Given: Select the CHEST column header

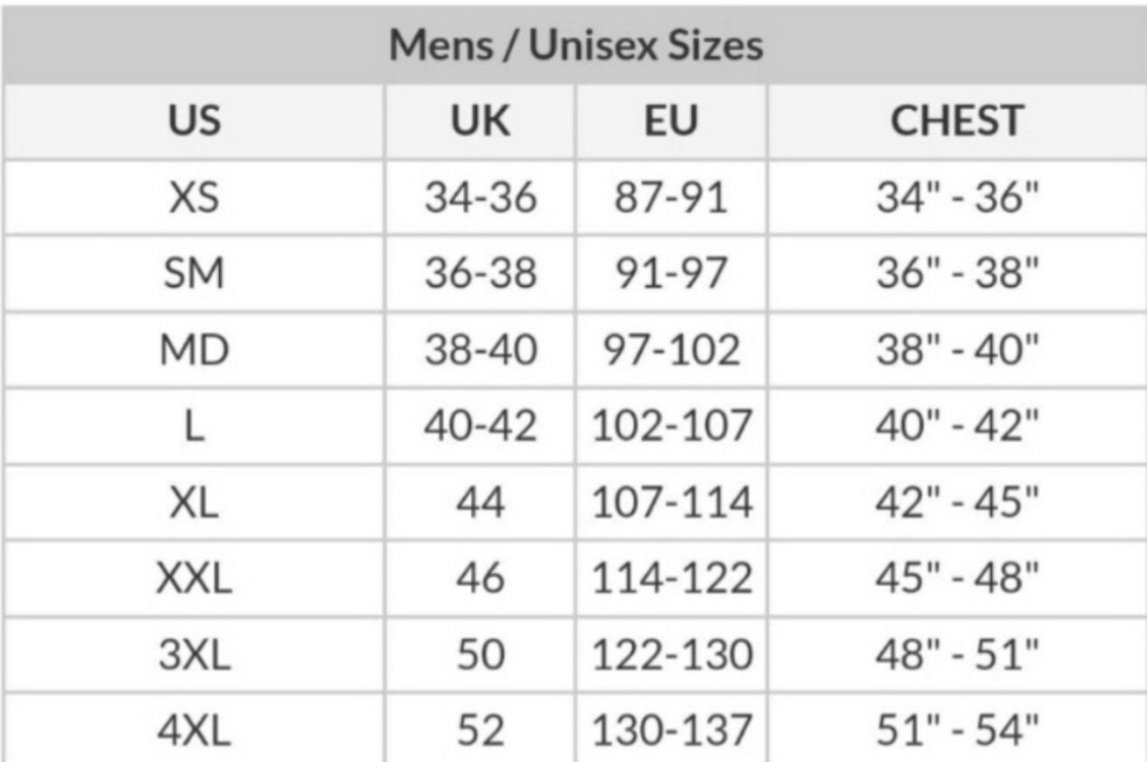Looking at the screenshot, I should tap(957, 120).
